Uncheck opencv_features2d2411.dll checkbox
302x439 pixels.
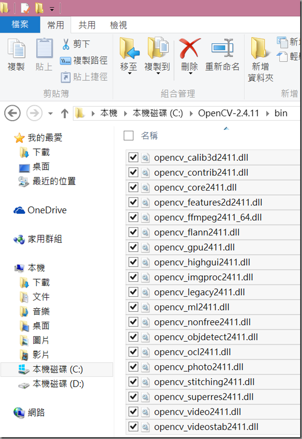coord(133,202)
